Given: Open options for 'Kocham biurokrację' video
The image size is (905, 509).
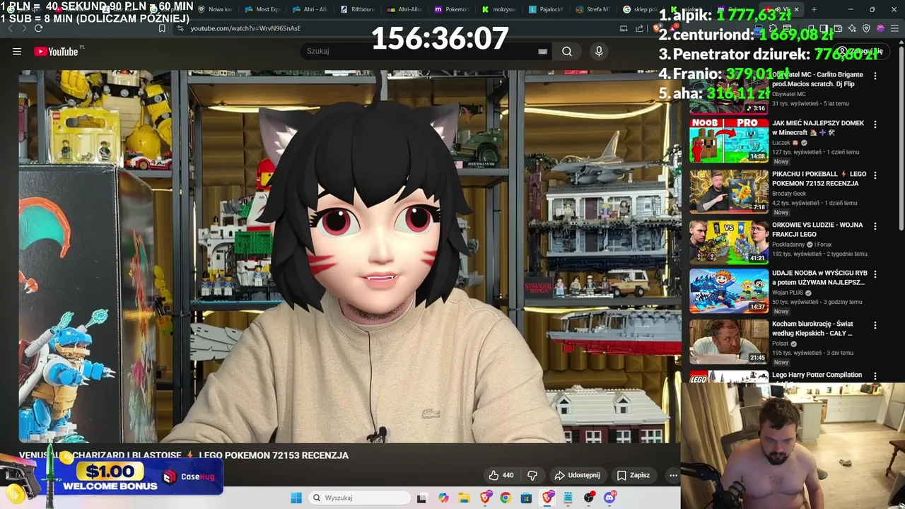Looking at the screenshot, I should pyautogui.click(x=875, y=325).
